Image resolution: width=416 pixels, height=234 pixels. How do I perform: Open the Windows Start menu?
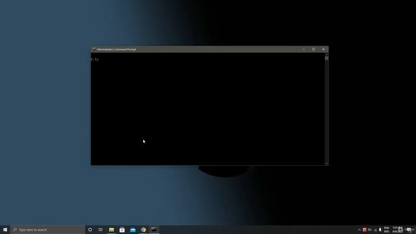coord(5,229)
